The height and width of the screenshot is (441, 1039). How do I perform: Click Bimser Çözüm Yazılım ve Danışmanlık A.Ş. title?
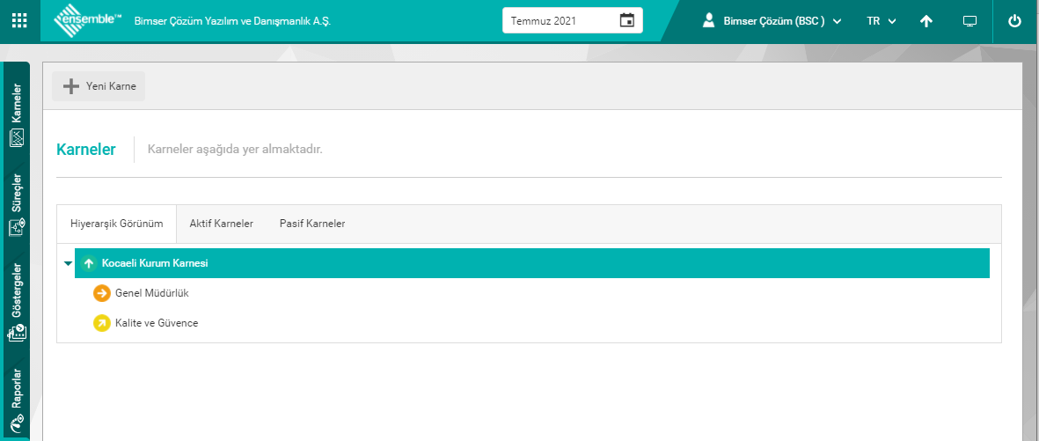(x=232, y=21)
